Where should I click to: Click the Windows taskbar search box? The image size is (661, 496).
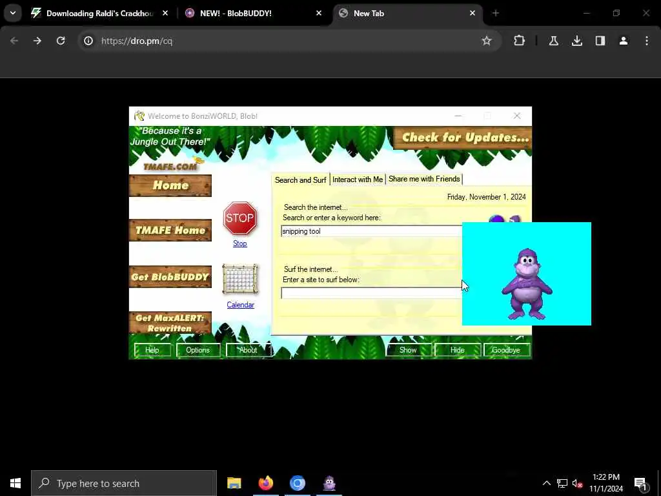click(124, 483)
